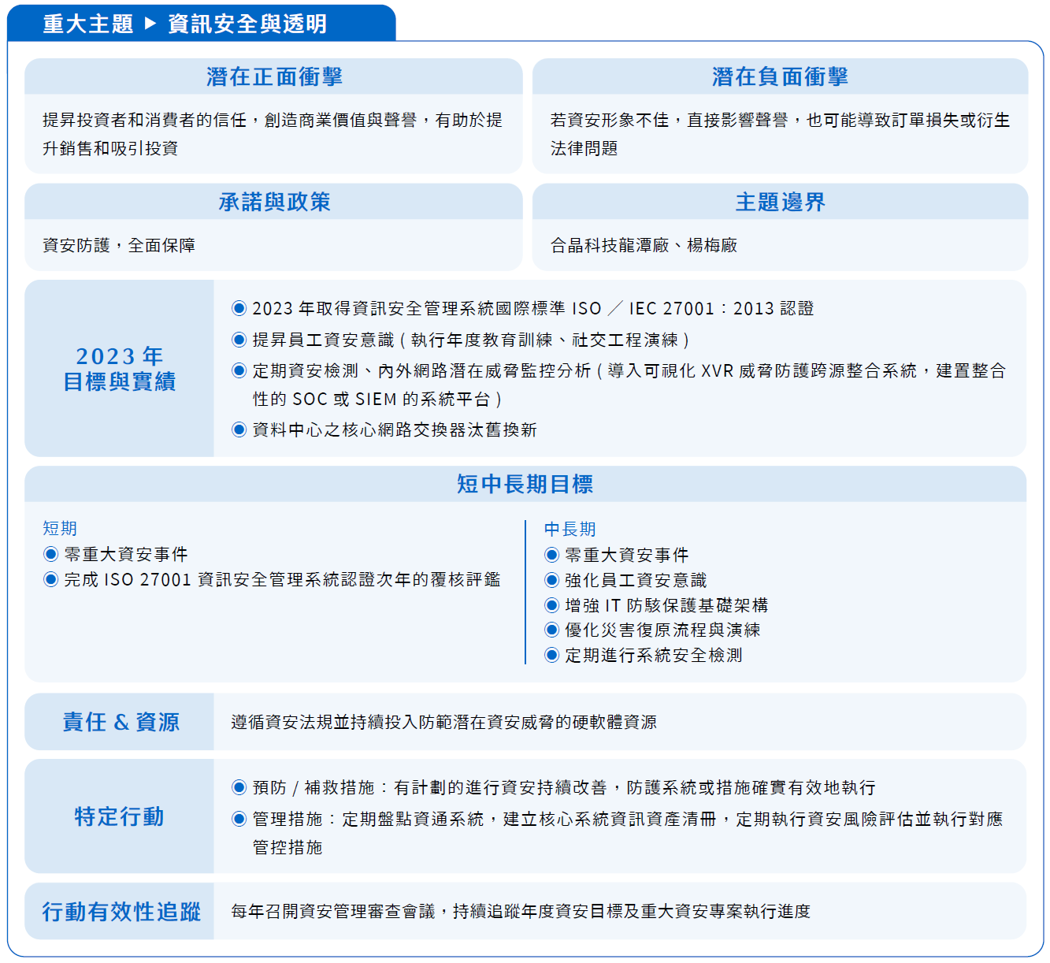
Task: Click bullet icon before ISO/IEC 27001：2013 認證
Action: click(x=239, y=308)
